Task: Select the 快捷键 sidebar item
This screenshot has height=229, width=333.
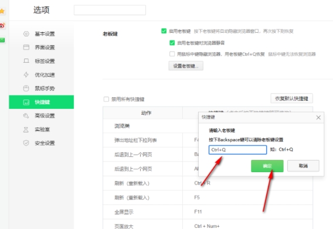Action: pos(42,102)
